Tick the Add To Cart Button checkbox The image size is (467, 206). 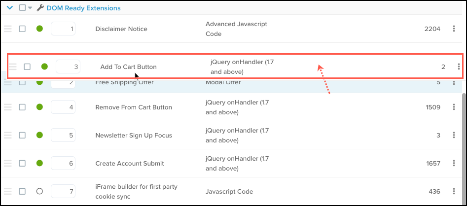[x=27, y=67]
